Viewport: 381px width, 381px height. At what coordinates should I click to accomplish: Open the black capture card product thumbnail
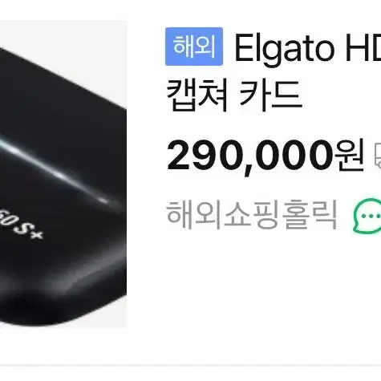click(x=63, y=174)
